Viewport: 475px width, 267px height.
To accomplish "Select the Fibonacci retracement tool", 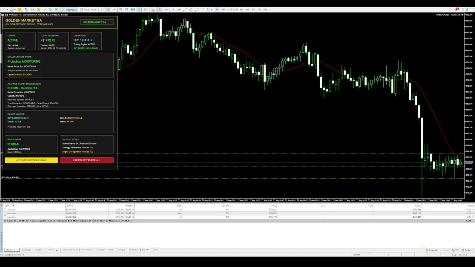I will click(x=197, y=10).
